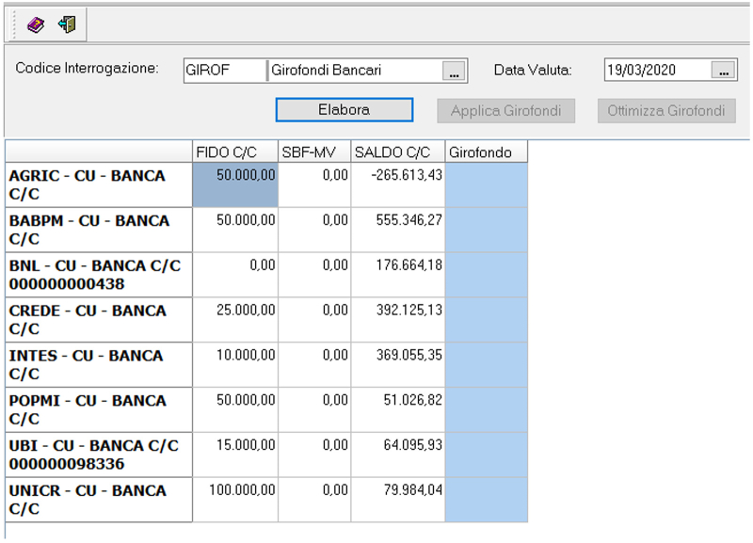Click the Girofondo cell for UNICR
753x543 pixels.
tap(486, 500)
